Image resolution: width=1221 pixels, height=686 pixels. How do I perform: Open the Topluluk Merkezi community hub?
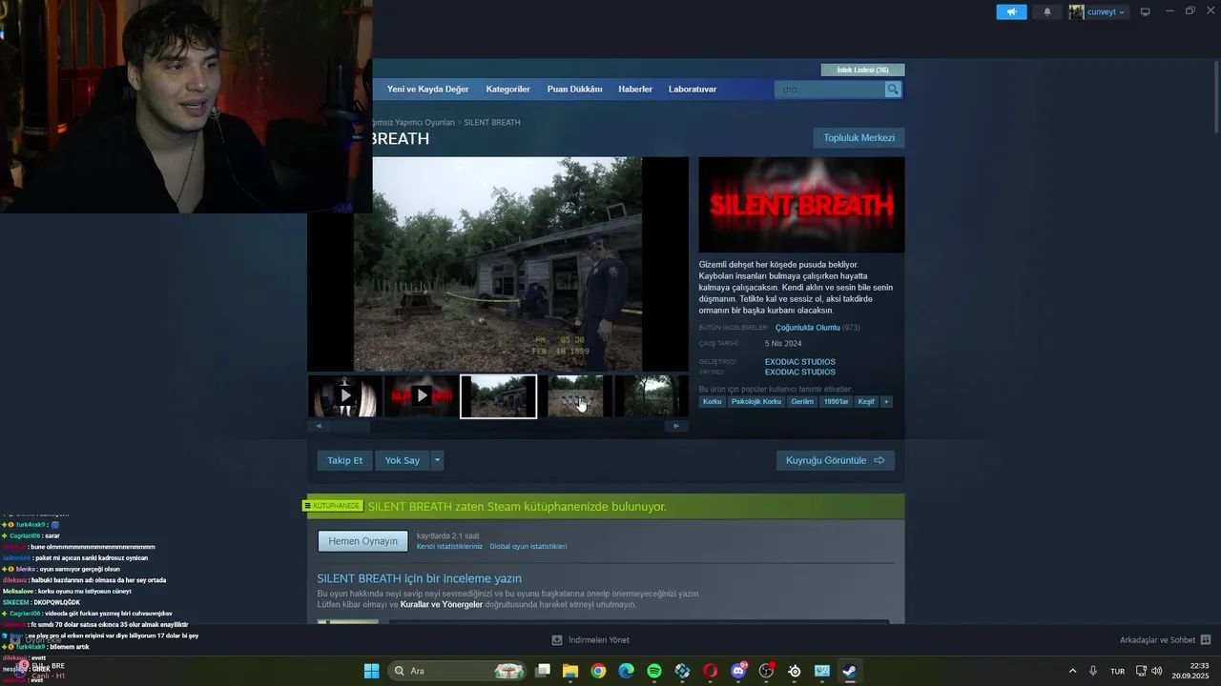(859, 138)
